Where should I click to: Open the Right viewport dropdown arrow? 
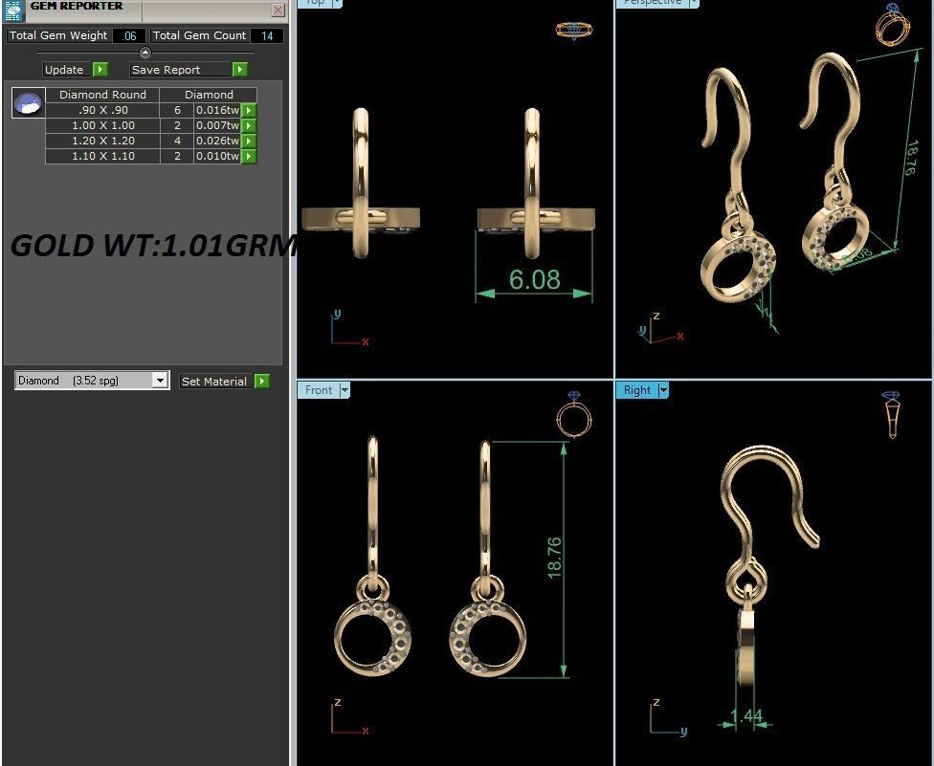pyautogui.click(x=663, y=390)
